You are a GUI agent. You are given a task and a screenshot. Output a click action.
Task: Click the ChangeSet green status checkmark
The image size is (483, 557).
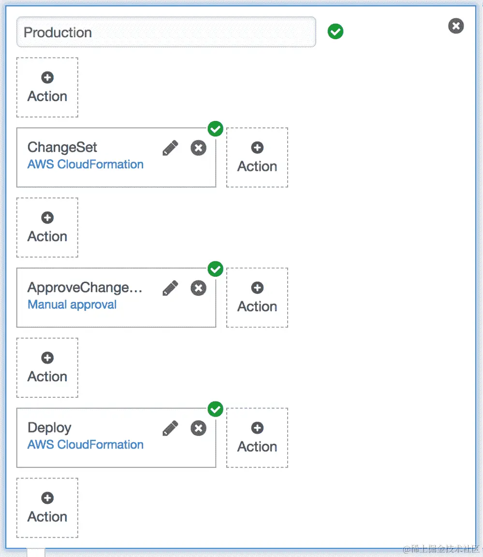[215, 129]
